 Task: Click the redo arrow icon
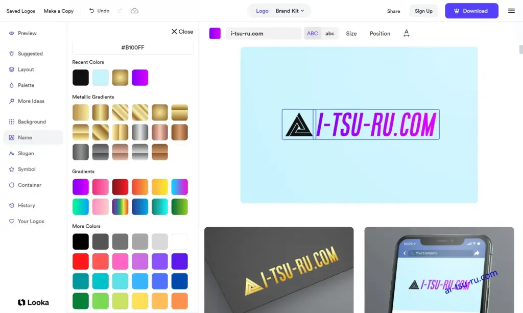coord(120,11)
